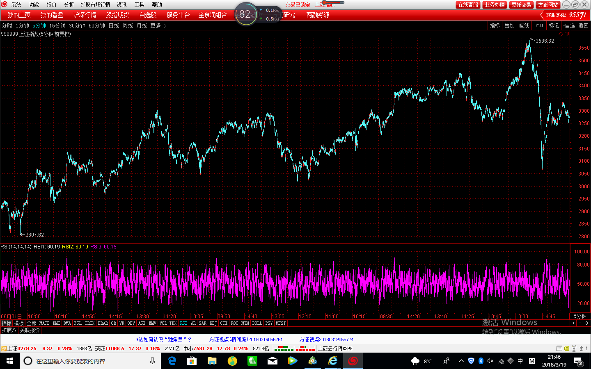Click 画线 drawing tool button

click(x=525, y=25)
